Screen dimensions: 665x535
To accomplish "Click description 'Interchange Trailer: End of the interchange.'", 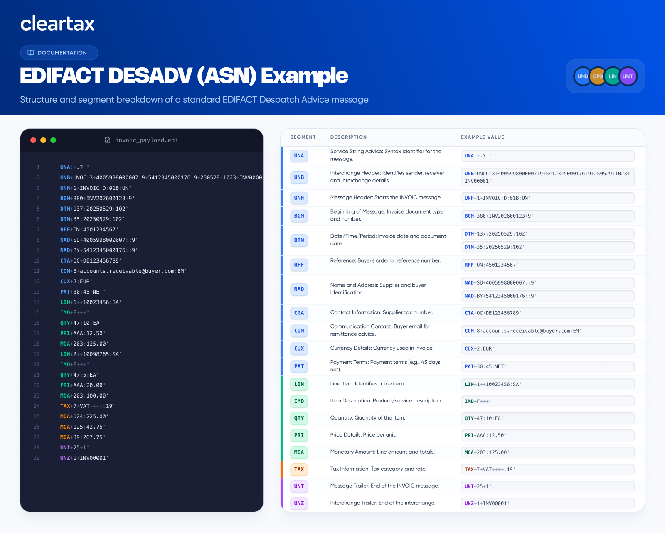I will coord(383,503).
